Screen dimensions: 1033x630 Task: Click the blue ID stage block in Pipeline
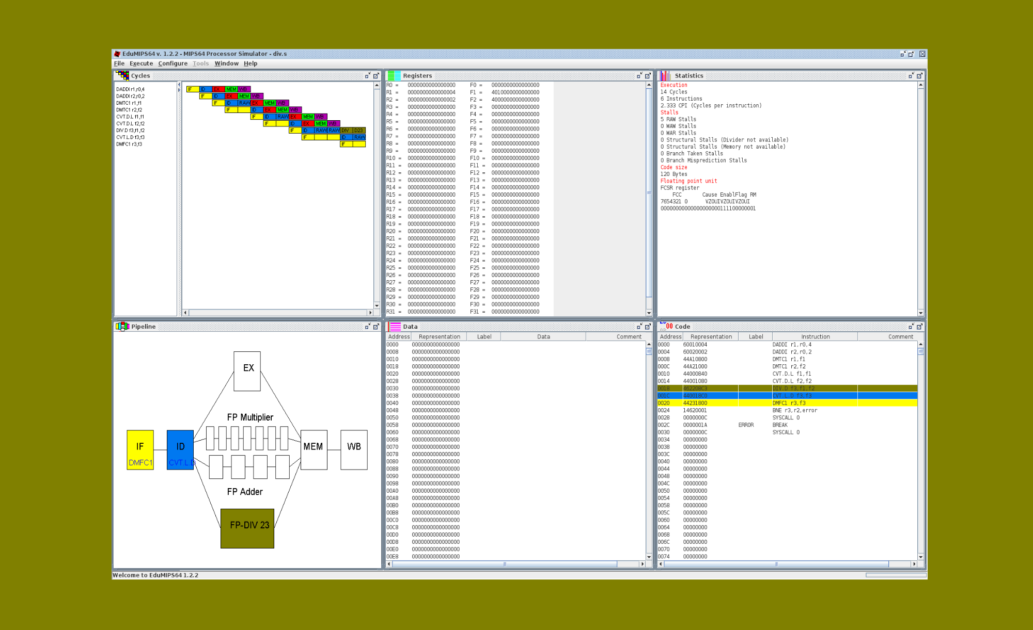tap(180, 449)
